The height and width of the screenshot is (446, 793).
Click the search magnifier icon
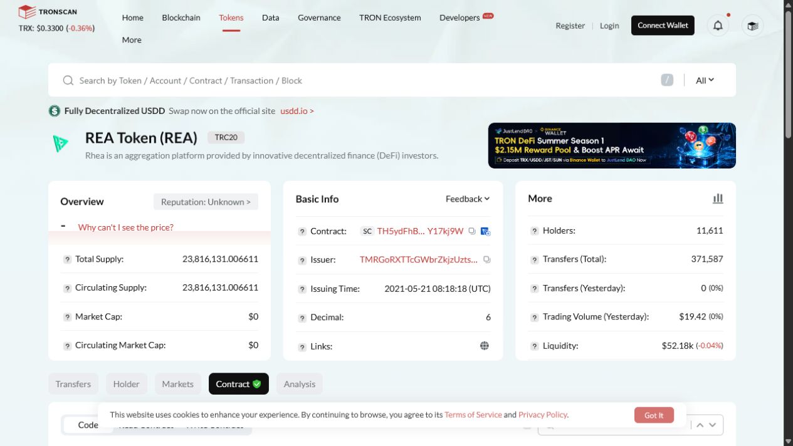68,80
